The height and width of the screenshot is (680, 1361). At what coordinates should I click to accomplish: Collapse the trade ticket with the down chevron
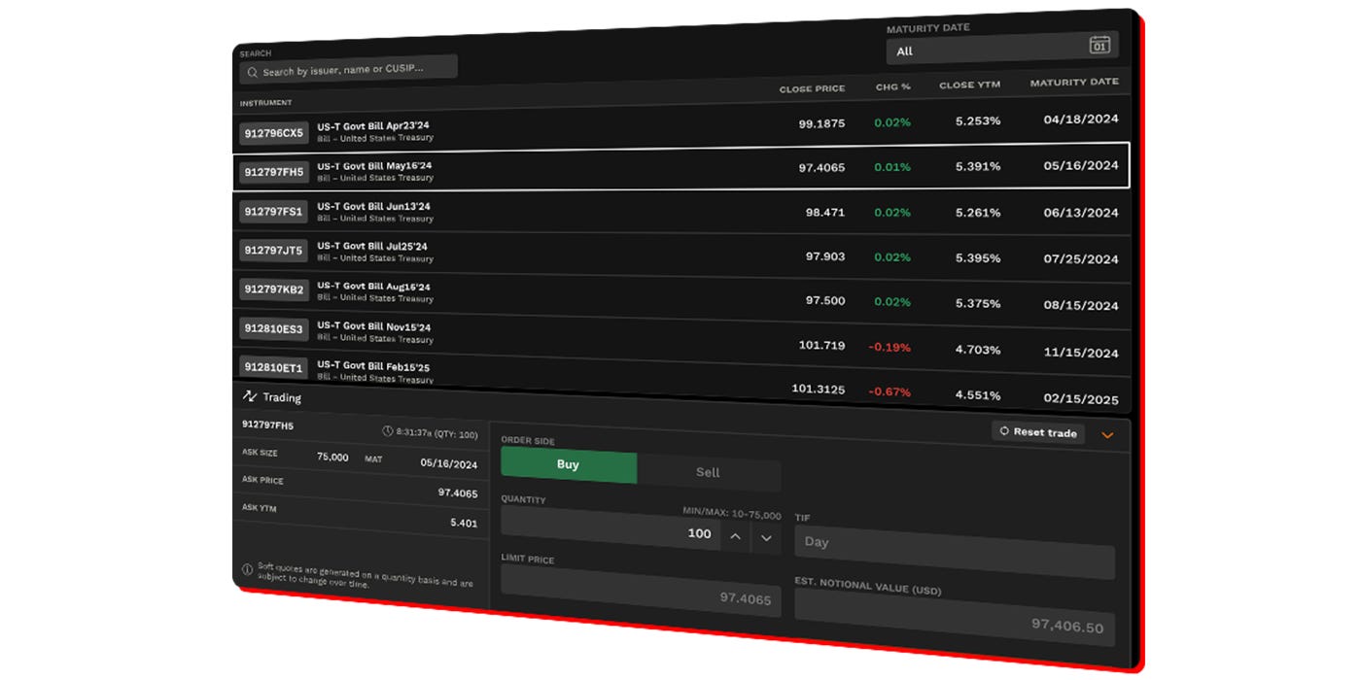tap(1107, 434)
